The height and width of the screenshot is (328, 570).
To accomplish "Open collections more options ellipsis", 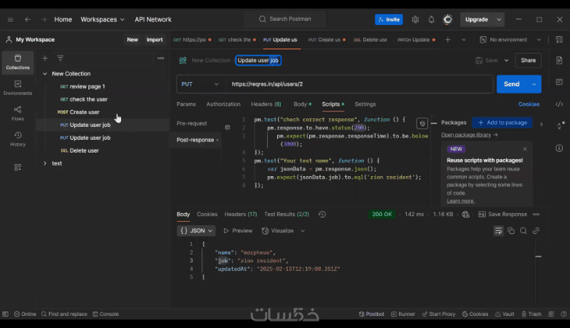I will pyautogui.click(x=161, y=58).
